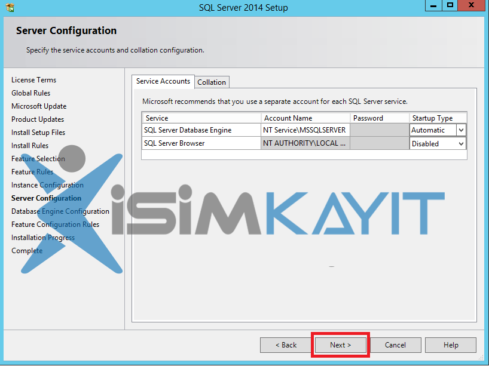Go back with the Back button

pyautogui.click(x=286, y=345)
